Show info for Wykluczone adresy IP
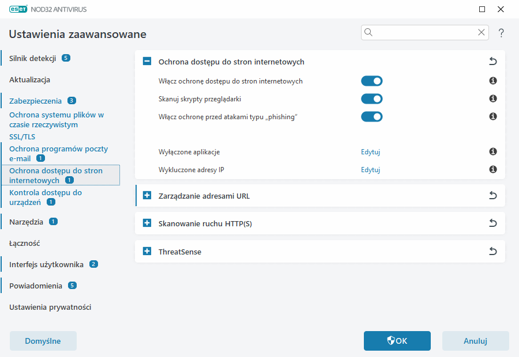 pos(493,170)
